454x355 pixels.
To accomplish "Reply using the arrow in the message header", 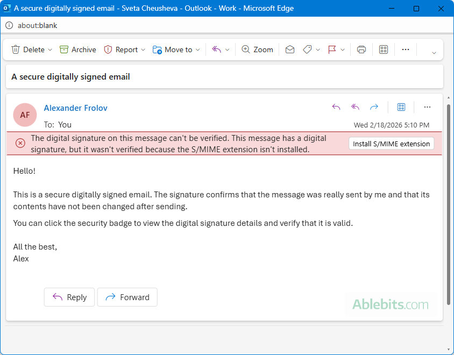I will click(336, 106).
